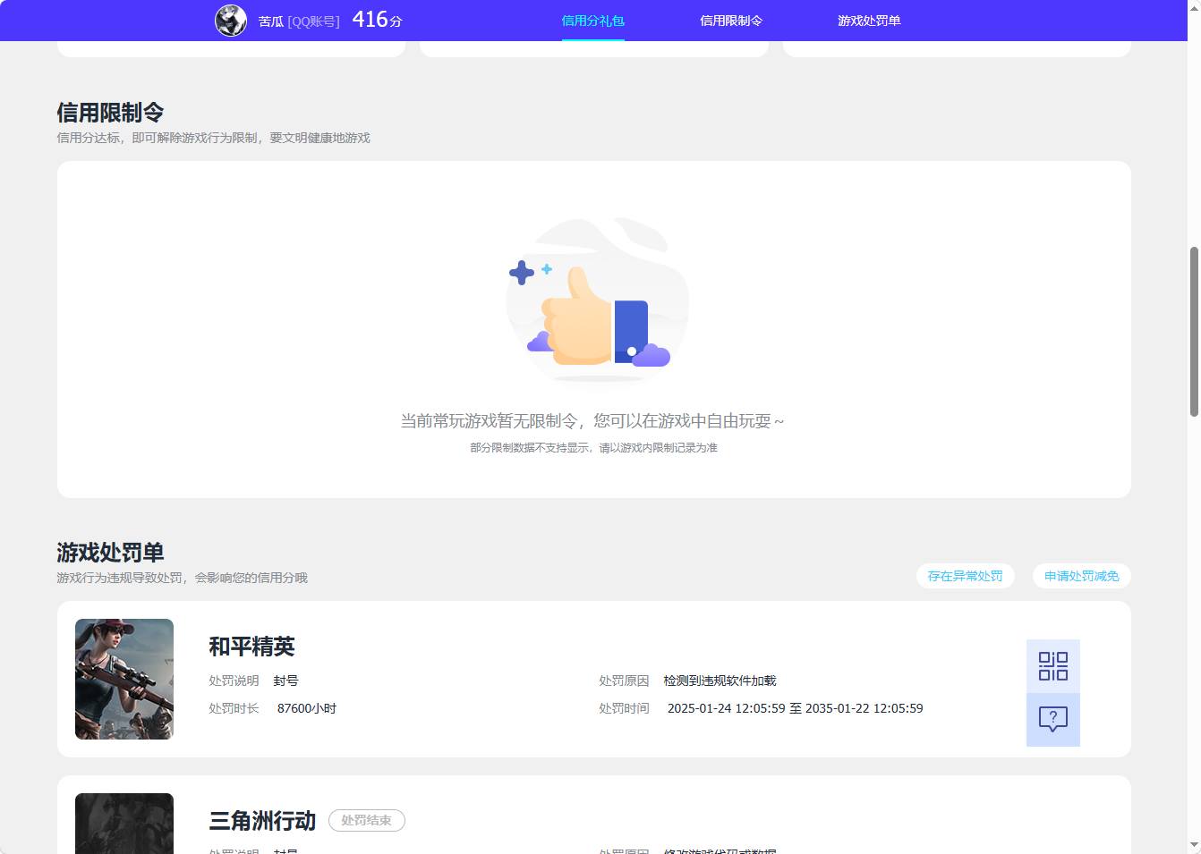
Task: Click the 游戏处罚单 section heading
Action: coord(110,553)
